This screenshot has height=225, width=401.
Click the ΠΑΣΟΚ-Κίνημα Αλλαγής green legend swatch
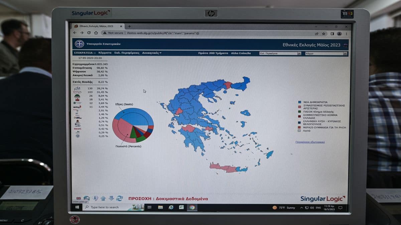click(x=299, y=112)
